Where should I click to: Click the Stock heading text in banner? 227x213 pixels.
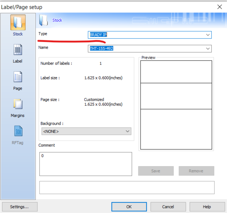click(57, 20)
